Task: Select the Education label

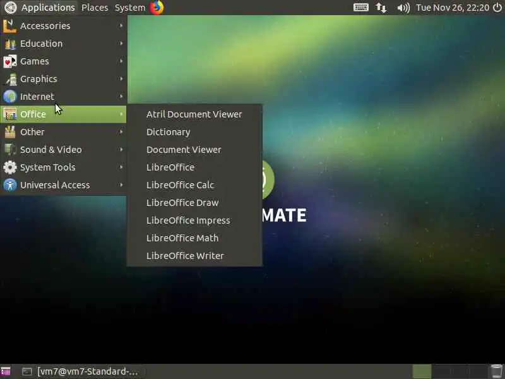Action: pyautogui.click(x=41, y=44)
